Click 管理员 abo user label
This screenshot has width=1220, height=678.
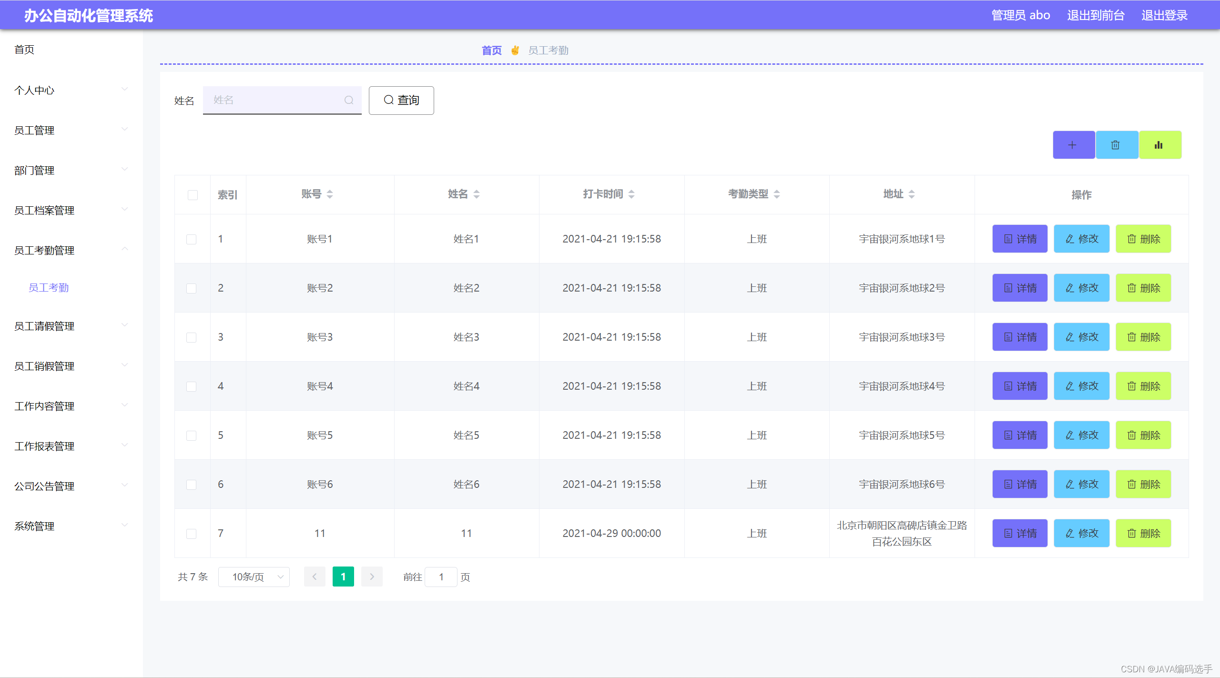tap(1020, 15)
